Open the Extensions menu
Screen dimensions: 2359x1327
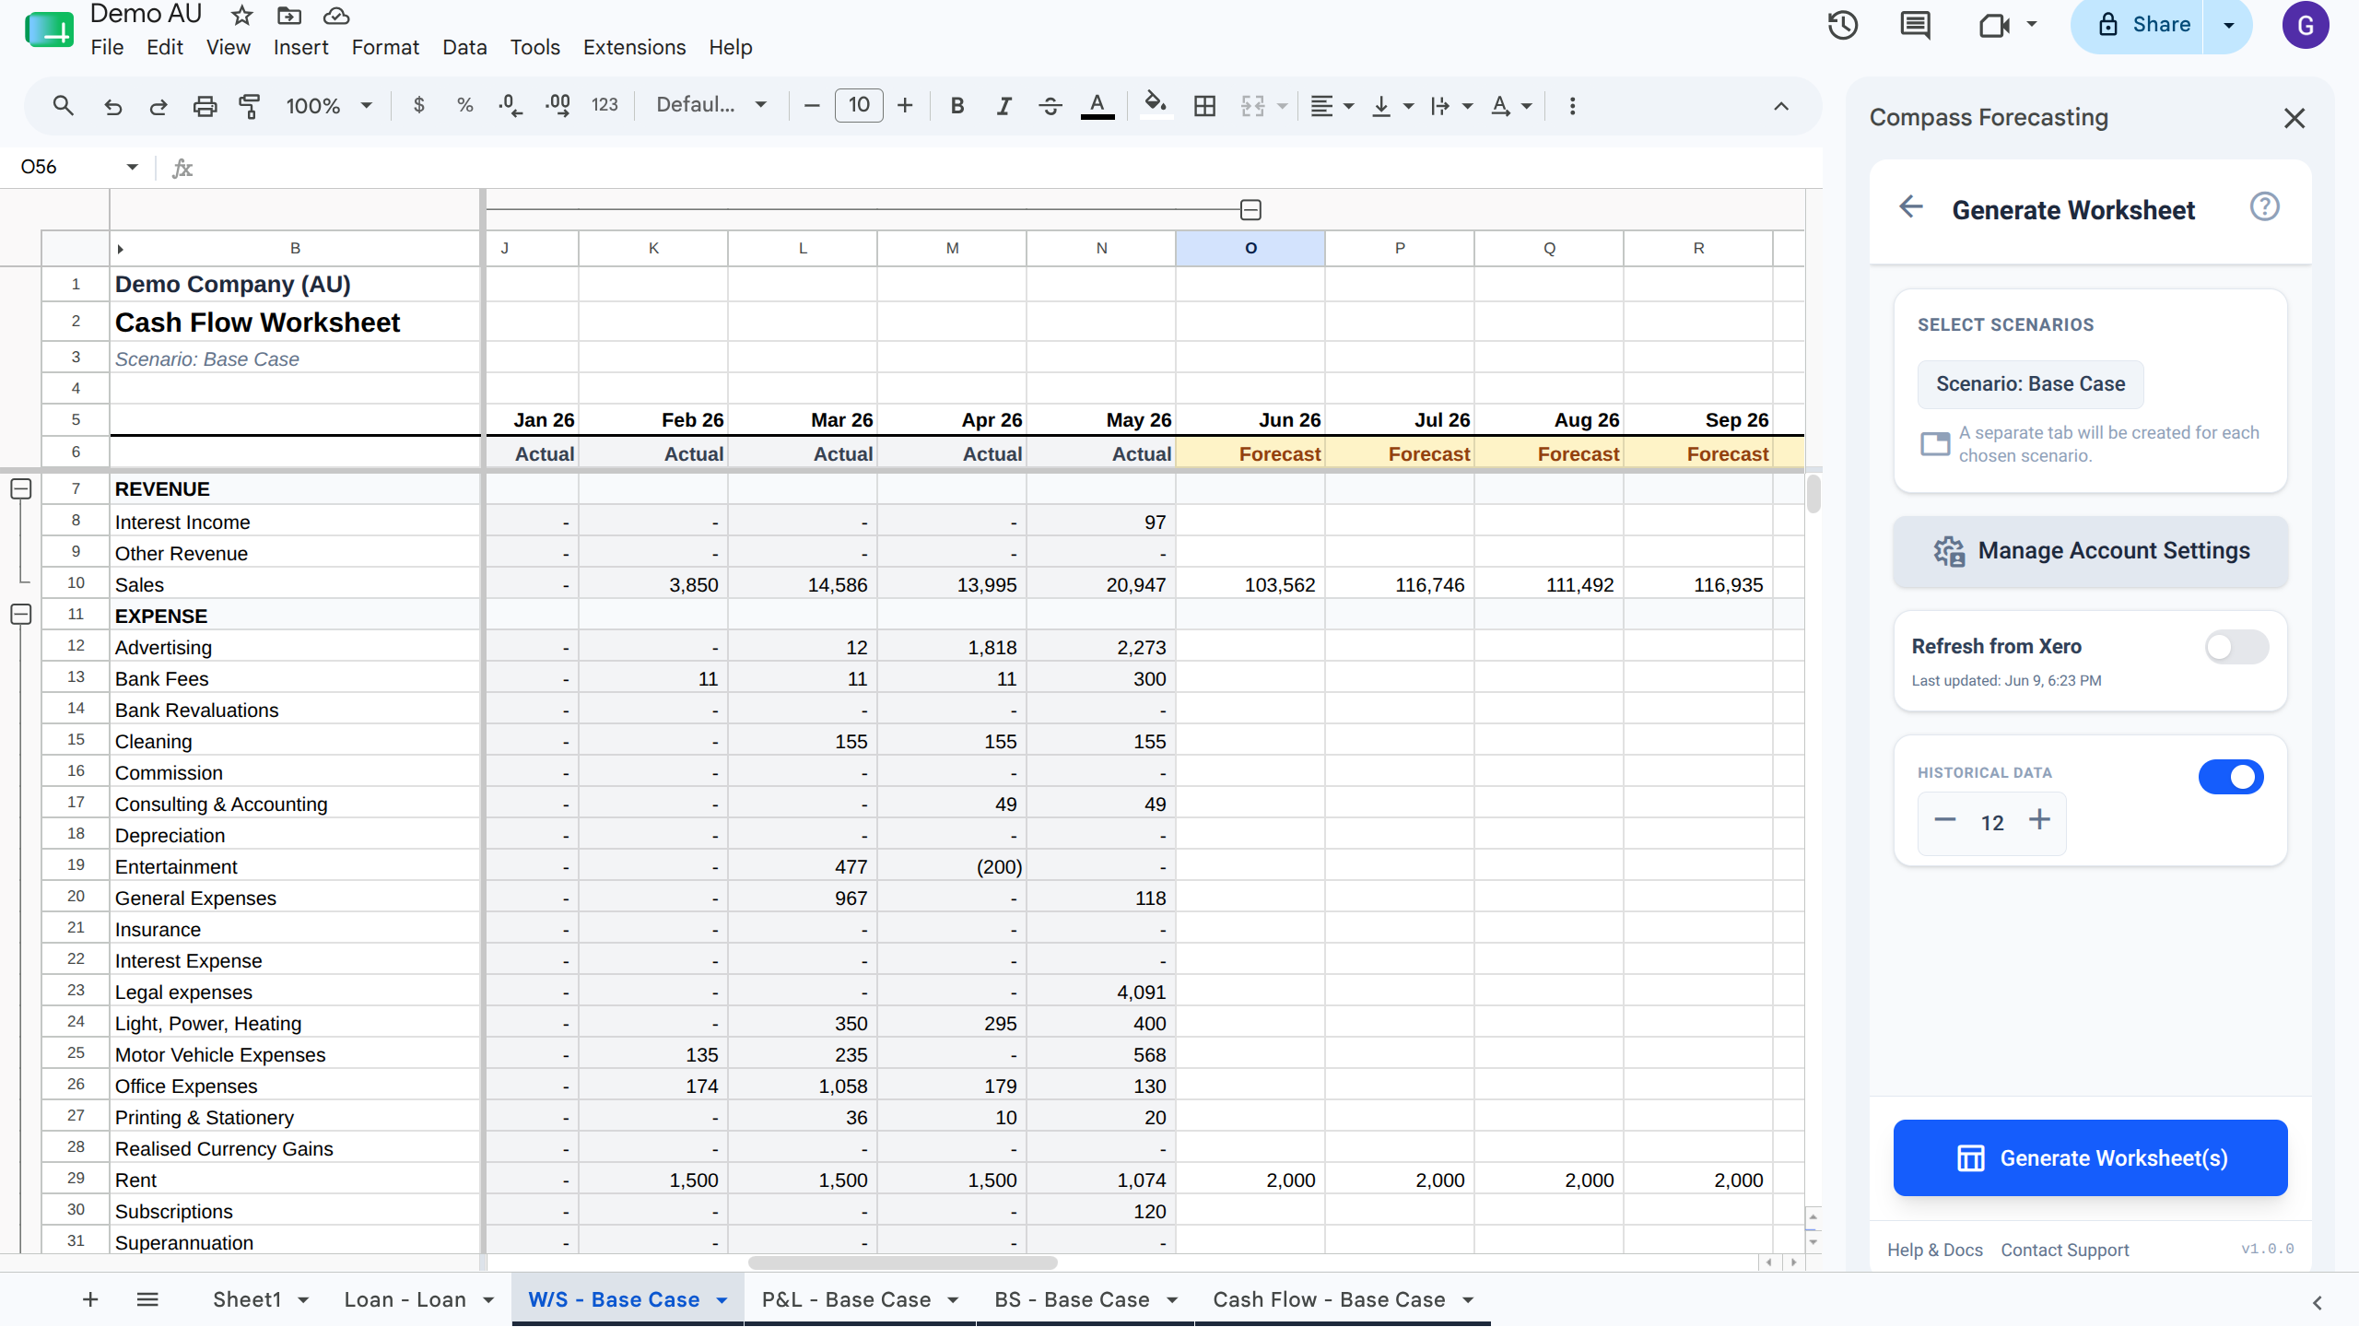coord(634,47)
